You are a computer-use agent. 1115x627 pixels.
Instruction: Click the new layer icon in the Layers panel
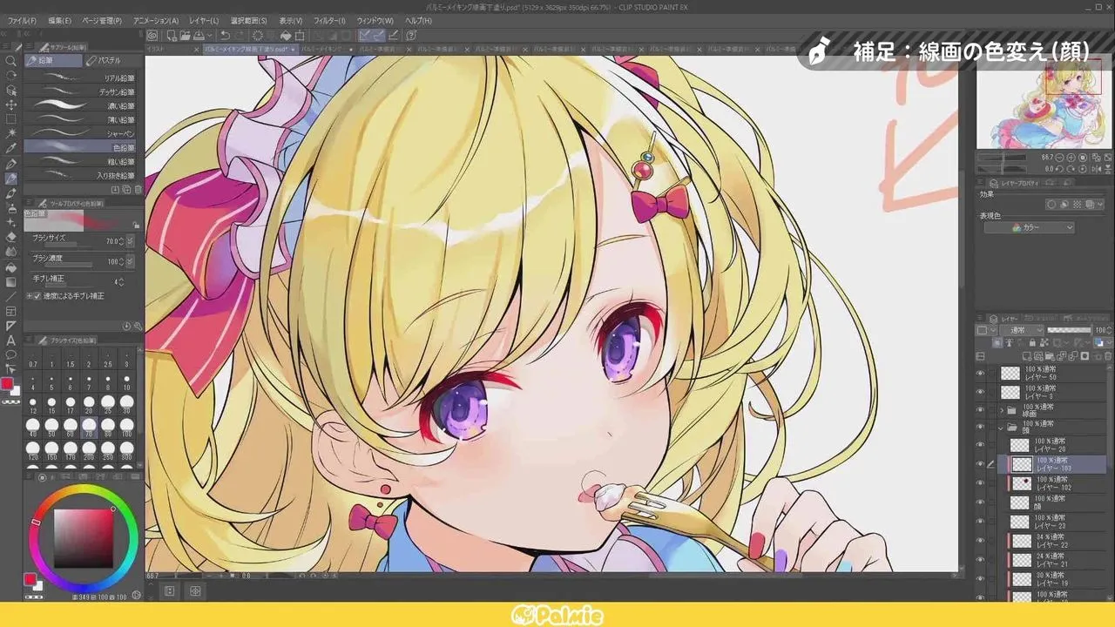[1028, 356]
